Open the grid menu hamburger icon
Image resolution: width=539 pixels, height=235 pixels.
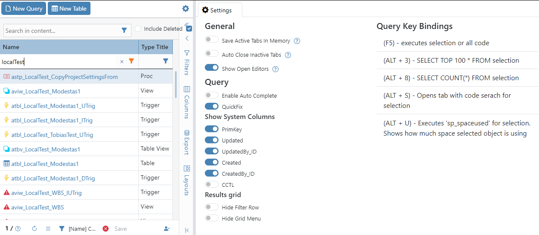[x=48, y=229]
